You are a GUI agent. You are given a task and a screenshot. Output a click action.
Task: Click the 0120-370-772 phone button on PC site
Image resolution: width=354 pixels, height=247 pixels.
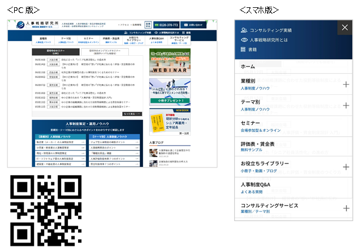point(166,25)
